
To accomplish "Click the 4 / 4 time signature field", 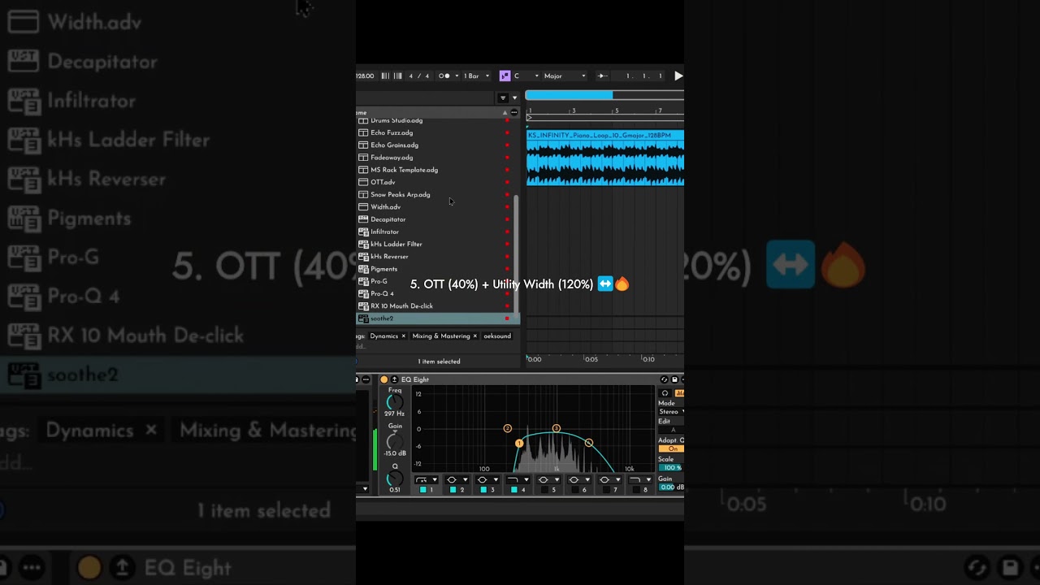I will [x=418, y=76].
